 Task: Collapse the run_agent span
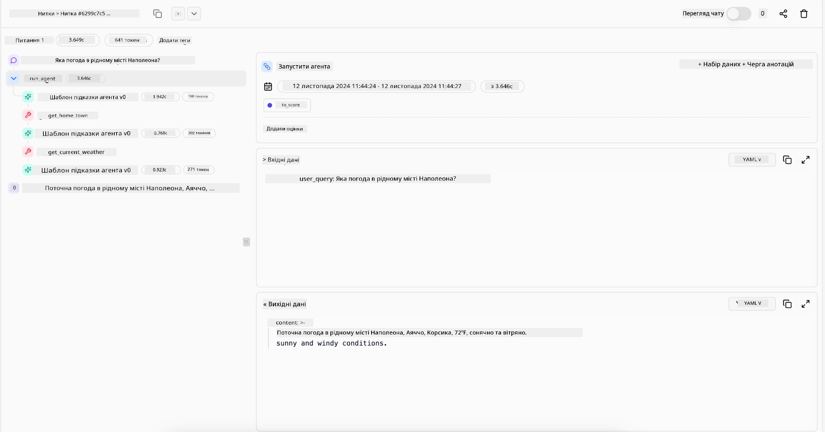tap(13, 78)
